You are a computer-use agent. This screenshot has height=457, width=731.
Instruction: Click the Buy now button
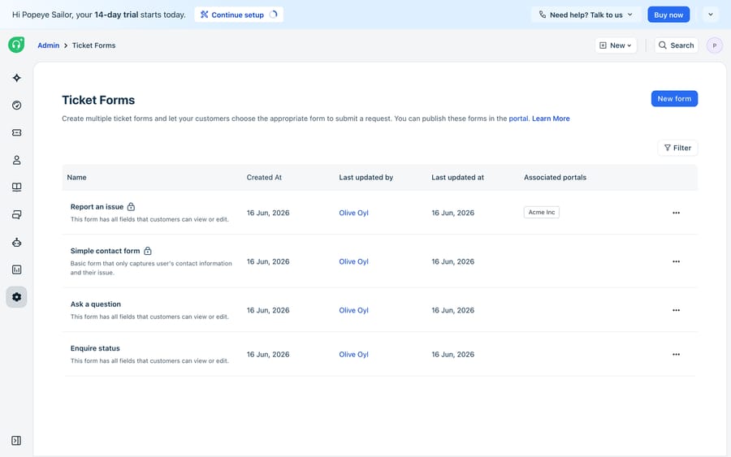point(668,15)
